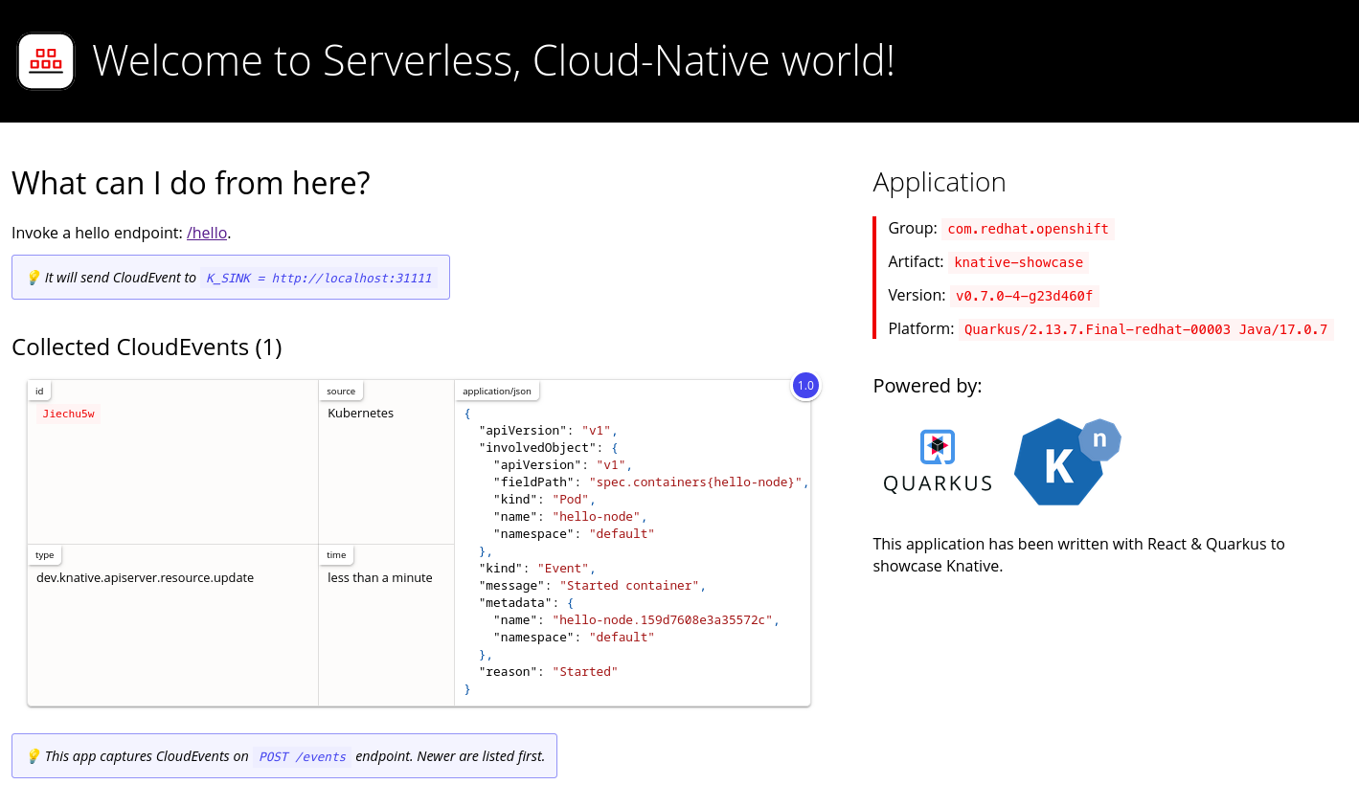
Task: Click the red blocks app logo in header
Action: 46,61
